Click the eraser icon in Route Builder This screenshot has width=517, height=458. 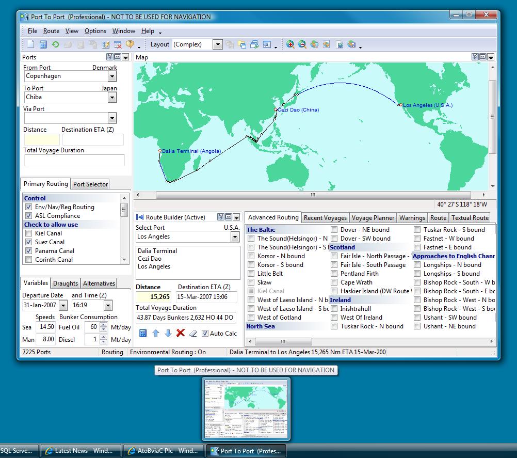pos(193,333)
